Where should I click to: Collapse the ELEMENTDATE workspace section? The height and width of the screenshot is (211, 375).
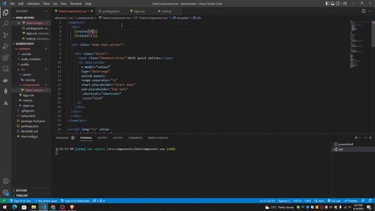[31, 44]
